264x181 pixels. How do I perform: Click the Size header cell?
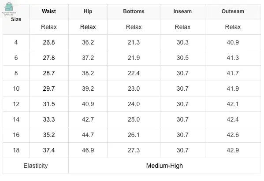click(x=16, y=19)
